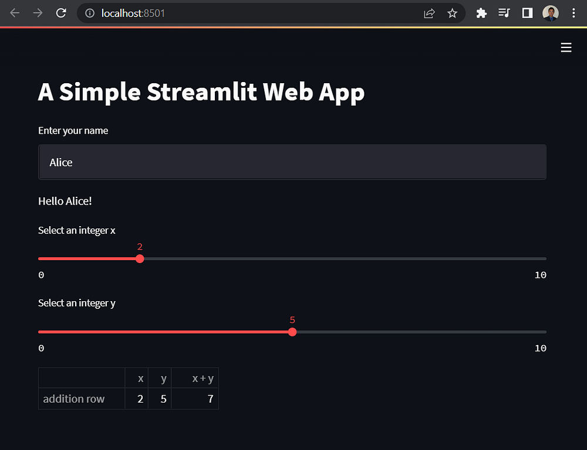View site information icon in address bar
The width and height of the screenshot is (587, 450).
click(90, 13)
